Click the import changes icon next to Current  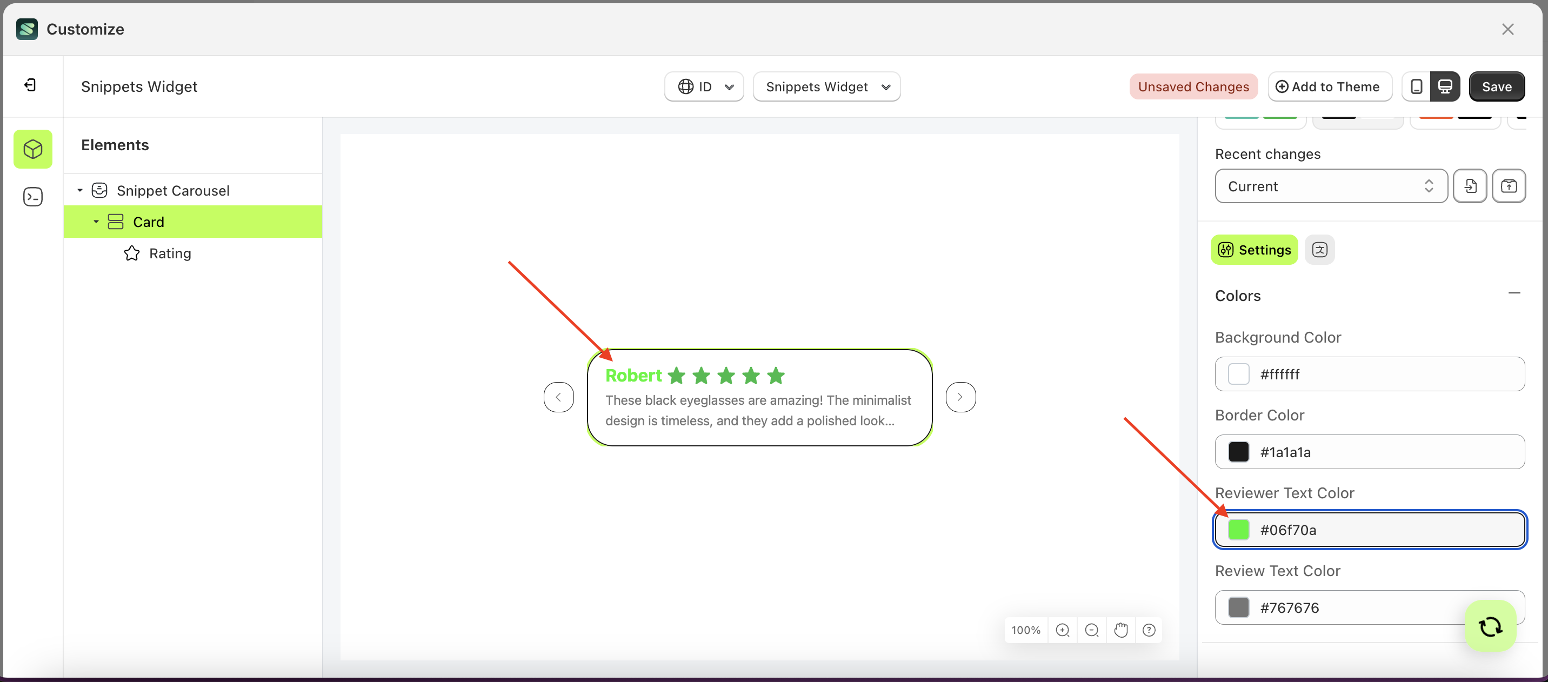[1470, 186]
